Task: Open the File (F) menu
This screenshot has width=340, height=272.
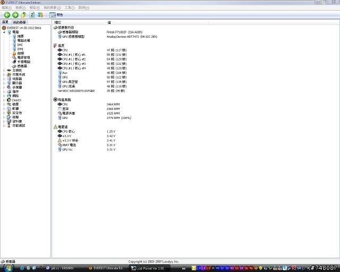Action: (7, 7)
